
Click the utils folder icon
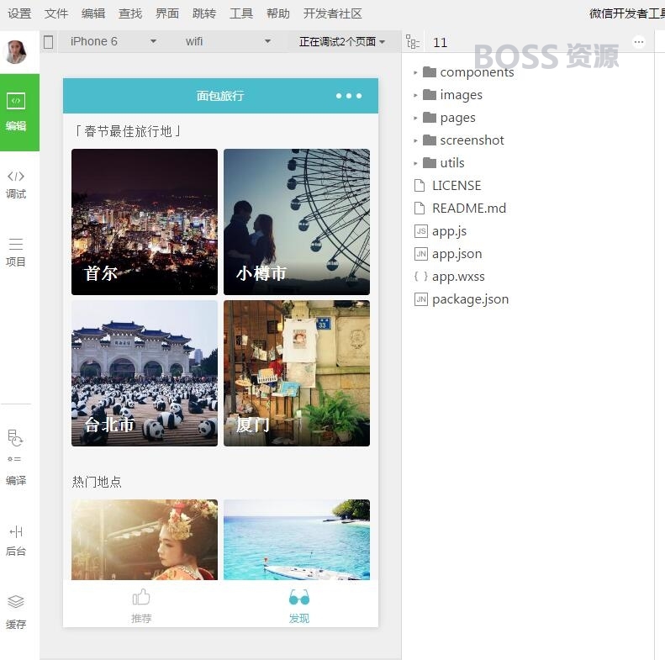430,163
